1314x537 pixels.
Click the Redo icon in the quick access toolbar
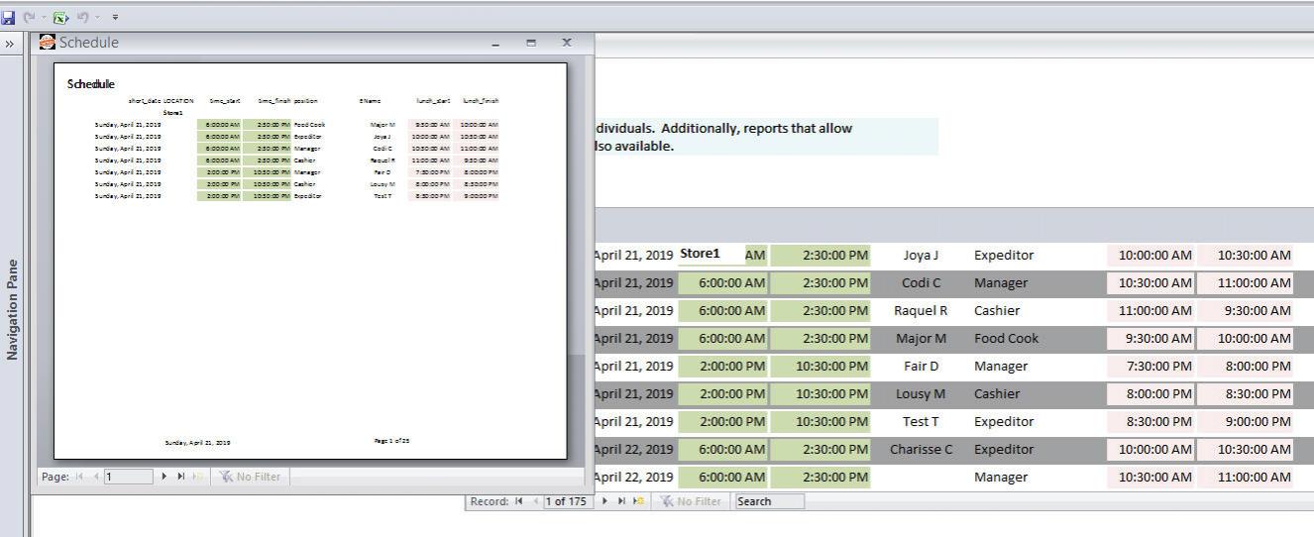(28, 17)
